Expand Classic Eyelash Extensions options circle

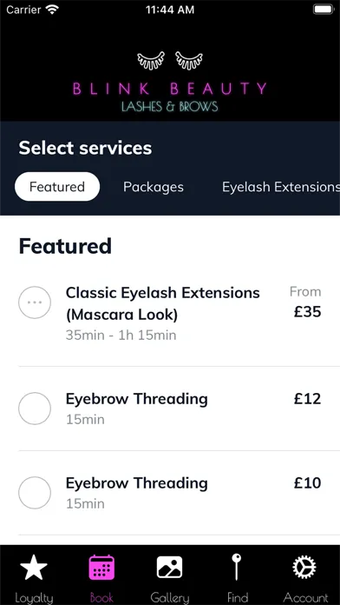(x=35, y=302)
